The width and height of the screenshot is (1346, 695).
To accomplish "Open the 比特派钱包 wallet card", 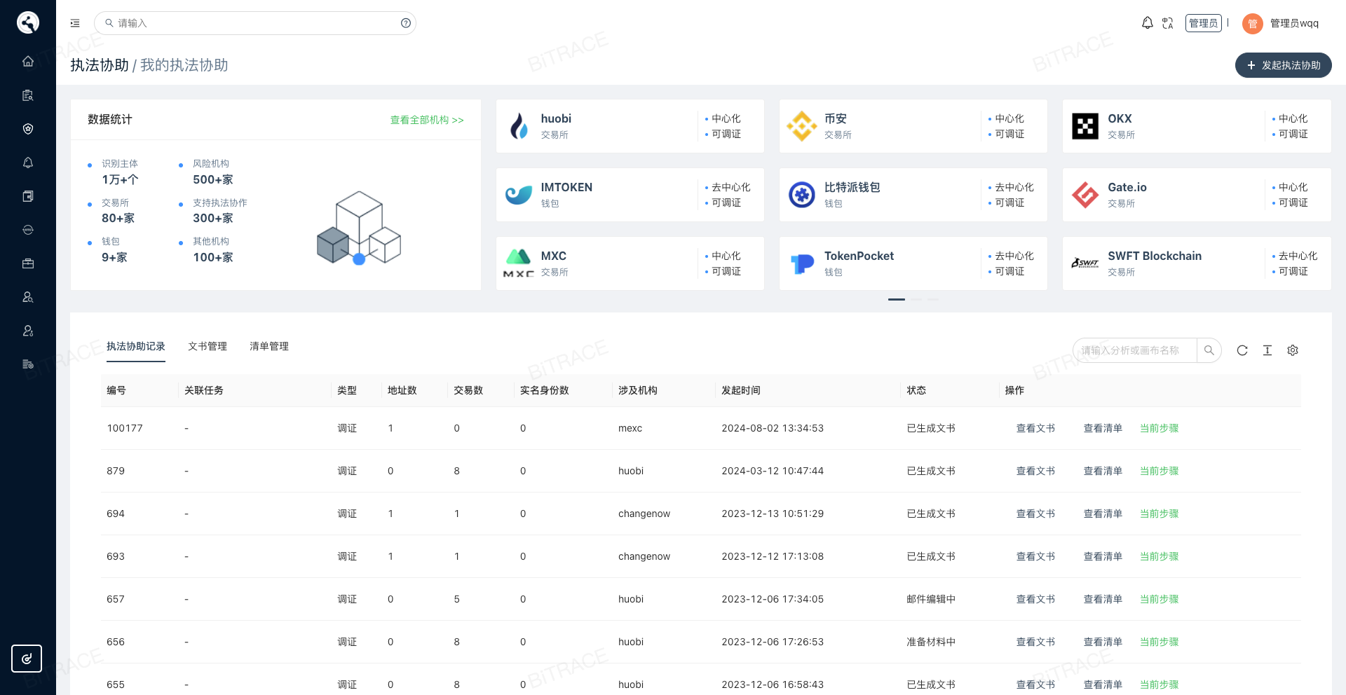I will click(x=913, y=195).
